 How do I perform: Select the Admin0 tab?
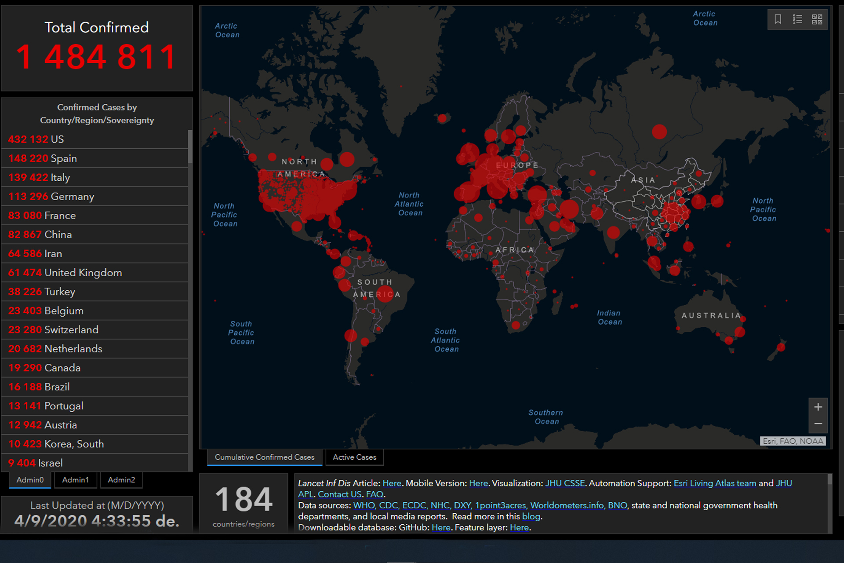(30, 480)
